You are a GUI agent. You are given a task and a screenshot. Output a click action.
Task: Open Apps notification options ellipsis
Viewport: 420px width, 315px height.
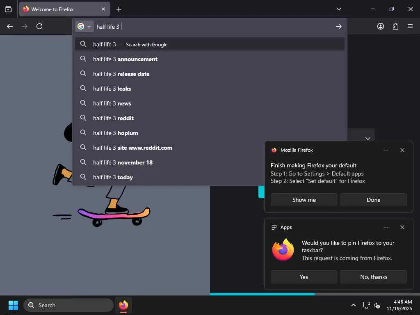pos(386,227)
